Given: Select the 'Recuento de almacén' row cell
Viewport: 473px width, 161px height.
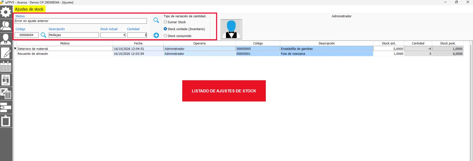Looking at the screenshot, I should (65, 54).
